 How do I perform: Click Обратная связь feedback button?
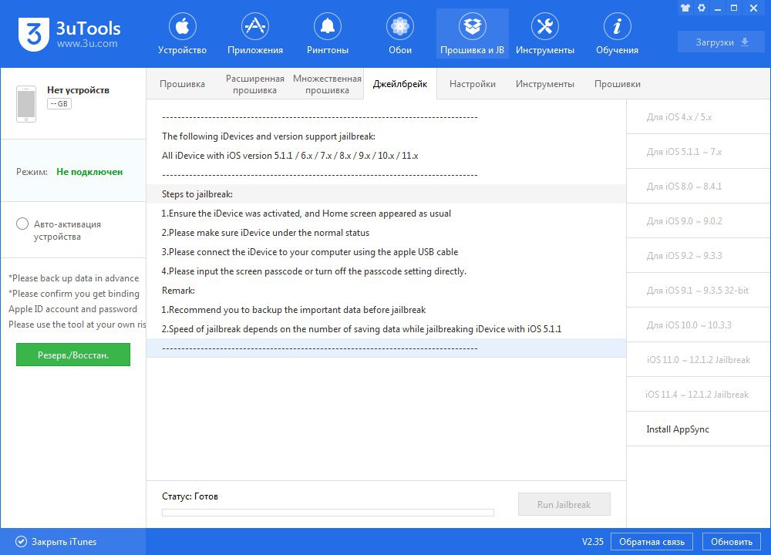651,542
